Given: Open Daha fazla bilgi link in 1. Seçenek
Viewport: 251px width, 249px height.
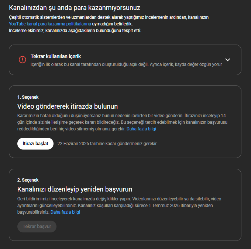Looking at the screenshot, I should tap(141, 129).
